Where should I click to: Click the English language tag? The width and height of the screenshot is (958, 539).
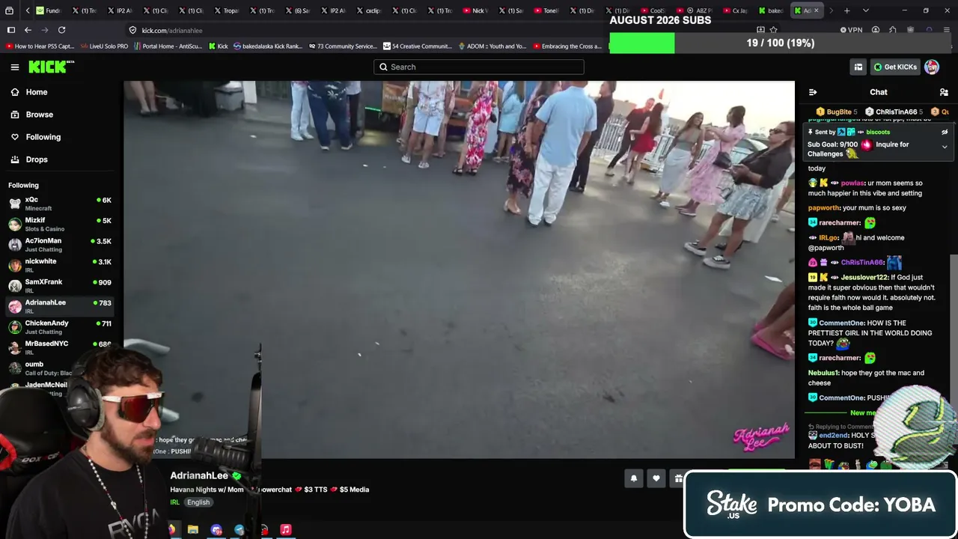click(198, 502)
